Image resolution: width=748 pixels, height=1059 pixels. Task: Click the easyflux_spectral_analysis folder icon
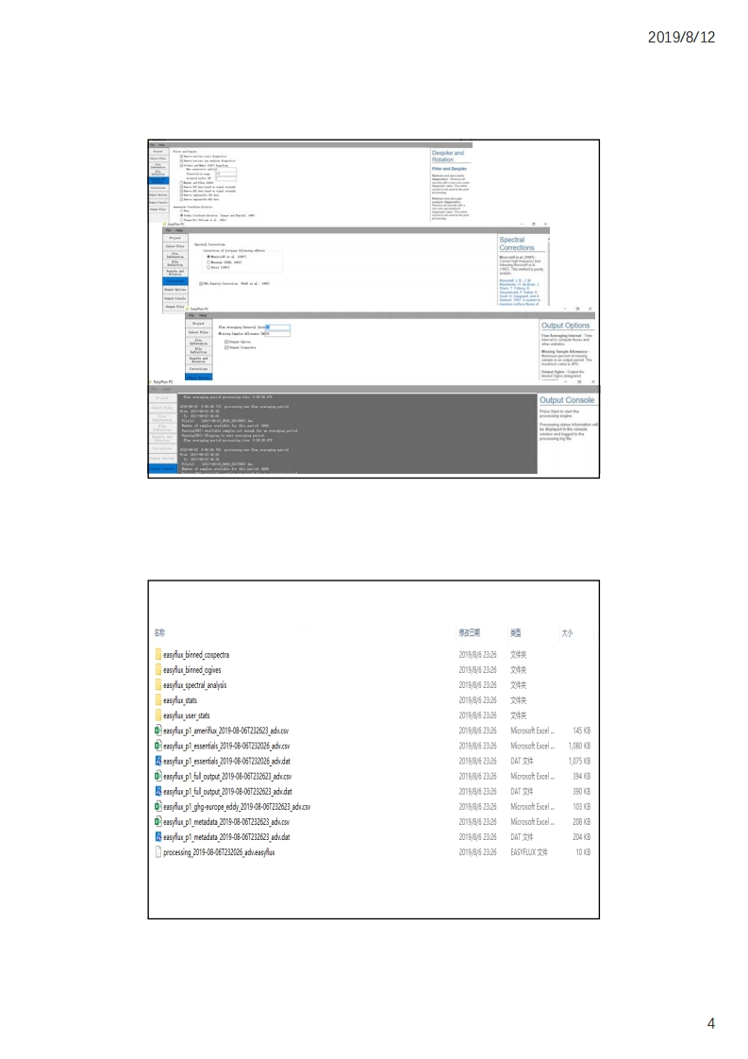tap(158, 684)
